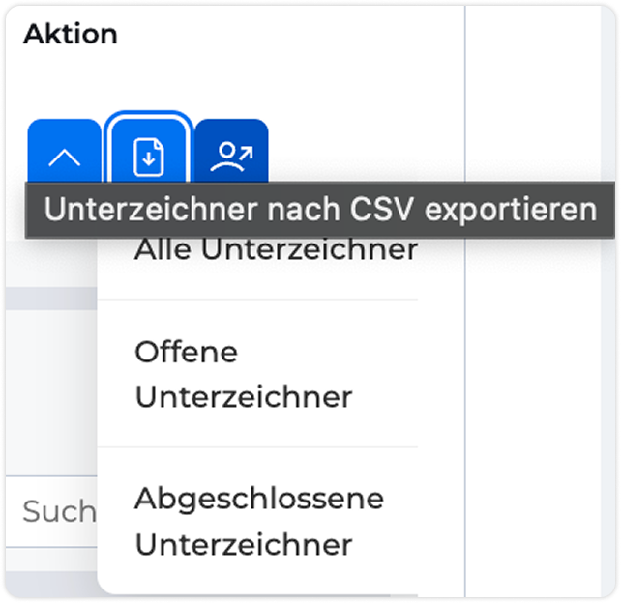This screenshot has height=603, width=621.
Task: Choose 'Offene Unterzeichner' export option
Action: pos(243,373)
